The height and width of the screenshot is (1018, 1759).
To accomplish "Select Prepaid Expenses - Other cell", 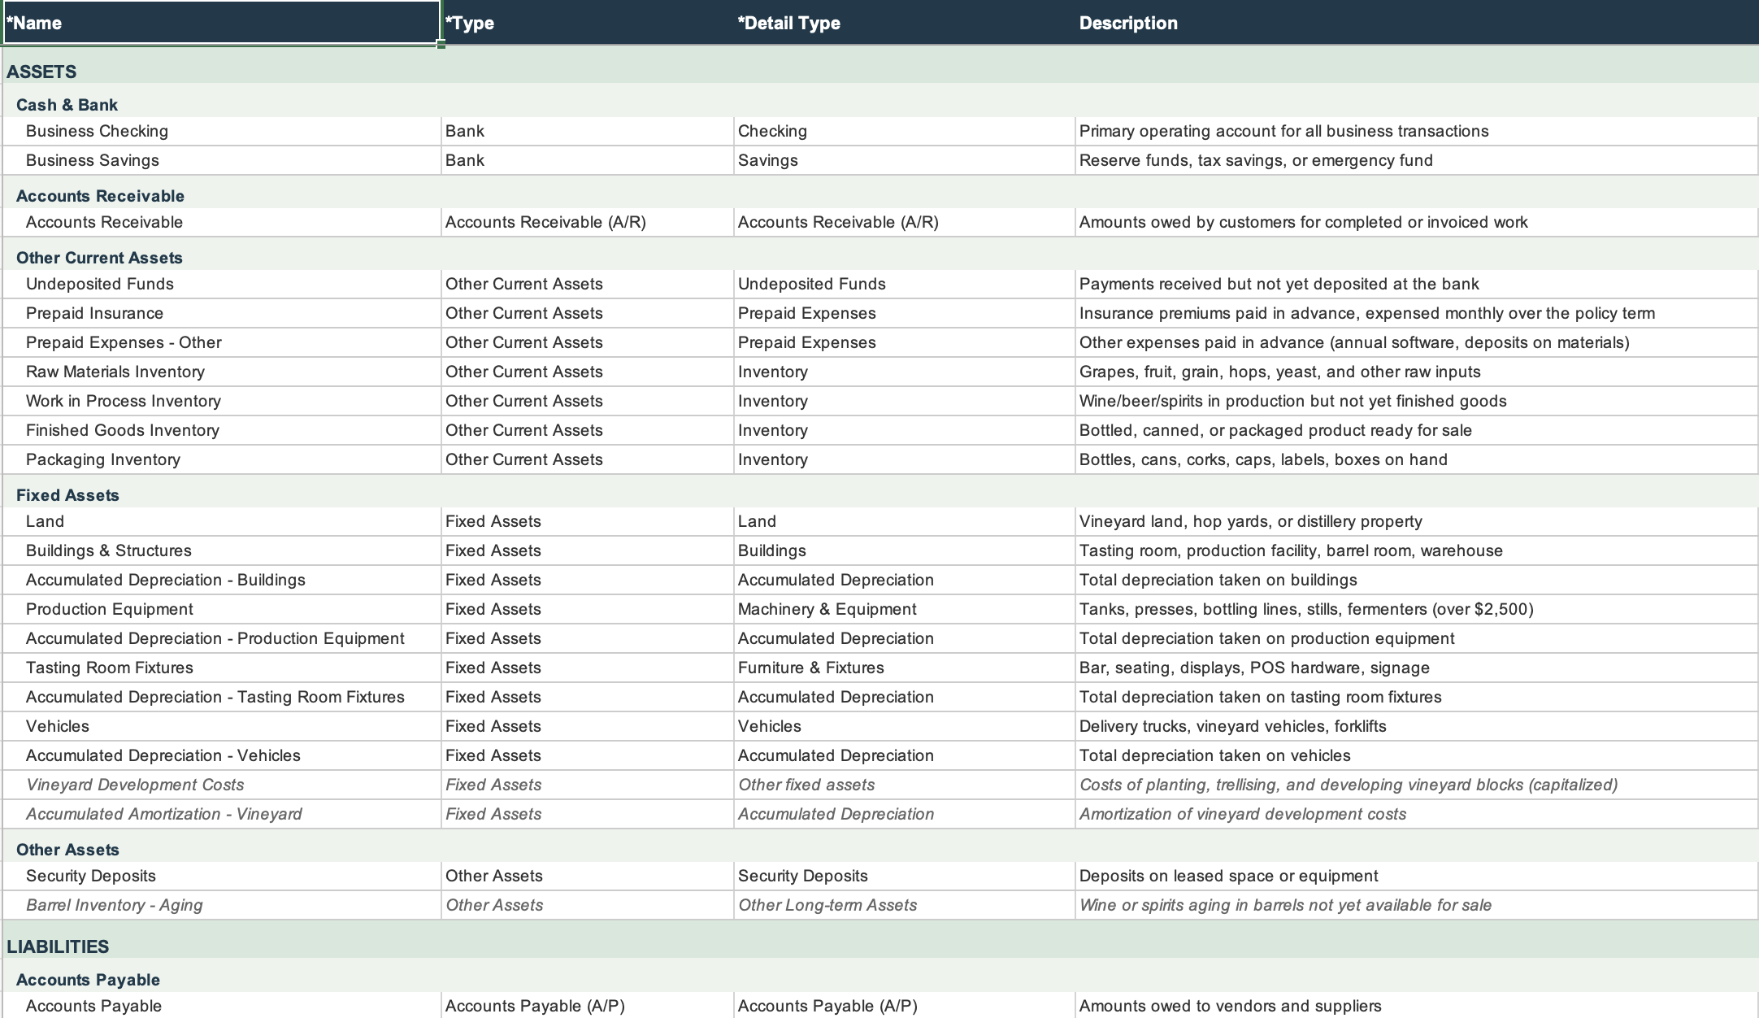I will (x=222, y=342).
